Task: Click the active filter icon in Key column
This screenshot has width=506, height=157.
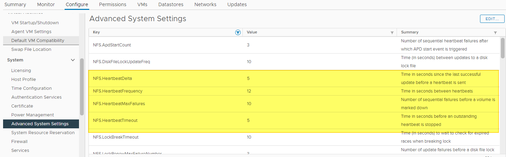Action: [238, 32]
